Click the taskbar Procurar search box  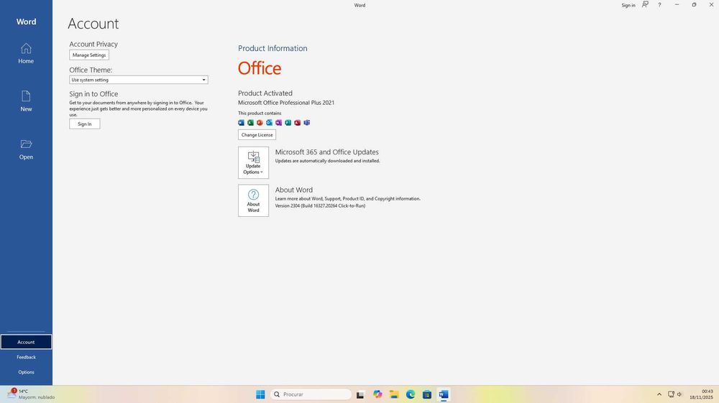click(x=311, y=394)
